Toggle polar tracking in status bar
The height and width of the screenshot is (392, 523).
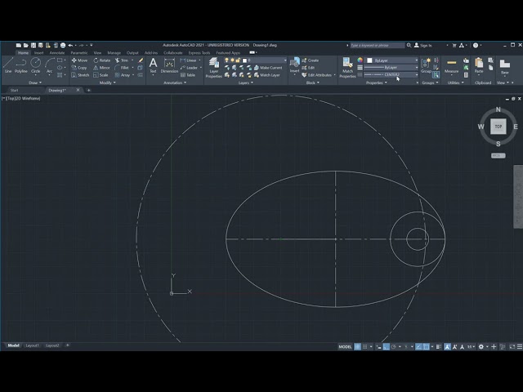click(394, 346)
